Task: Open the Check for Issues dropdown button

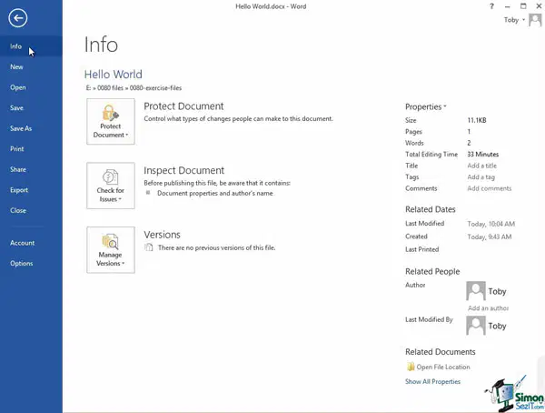Action: 111,186
